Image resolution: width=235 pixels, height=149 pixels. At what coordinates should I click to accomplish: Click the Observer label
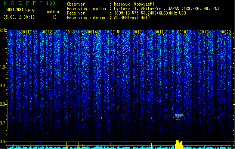click(76, 4)
